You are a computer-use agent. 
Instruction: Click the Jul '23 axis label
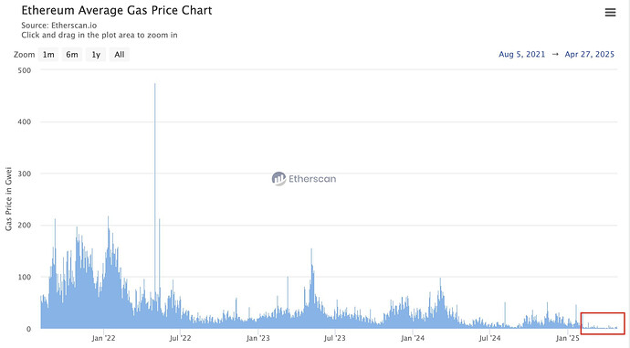coord(335,338)
